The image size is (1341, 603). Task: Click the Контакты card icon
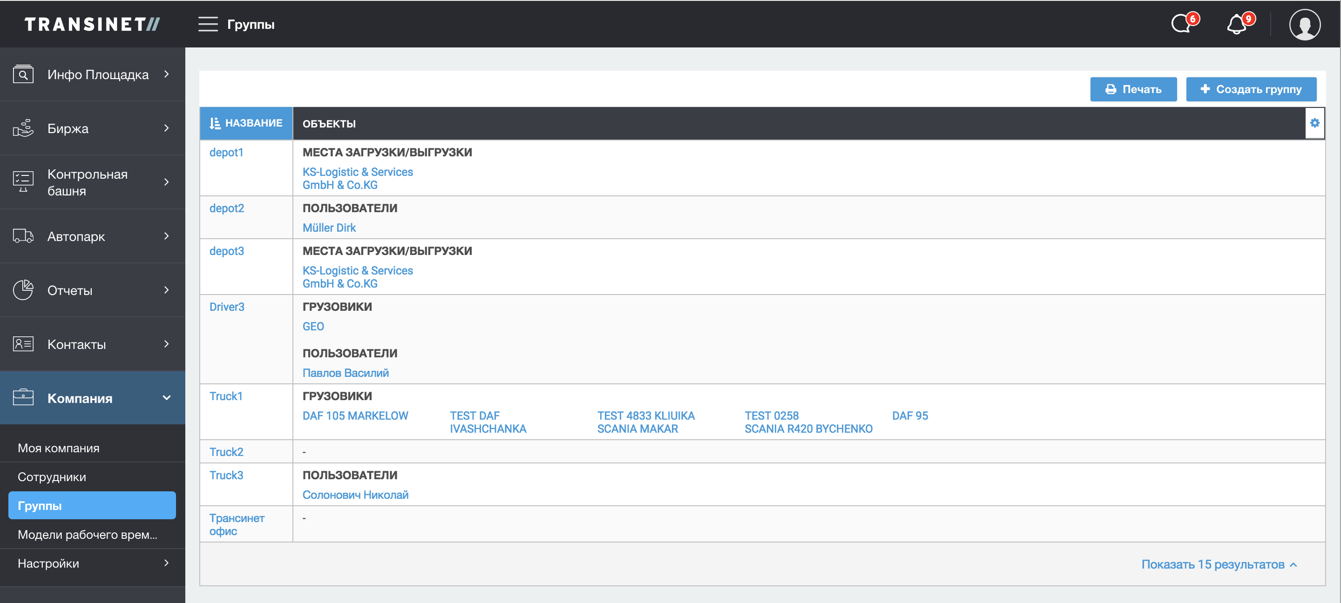coord(23,344)
